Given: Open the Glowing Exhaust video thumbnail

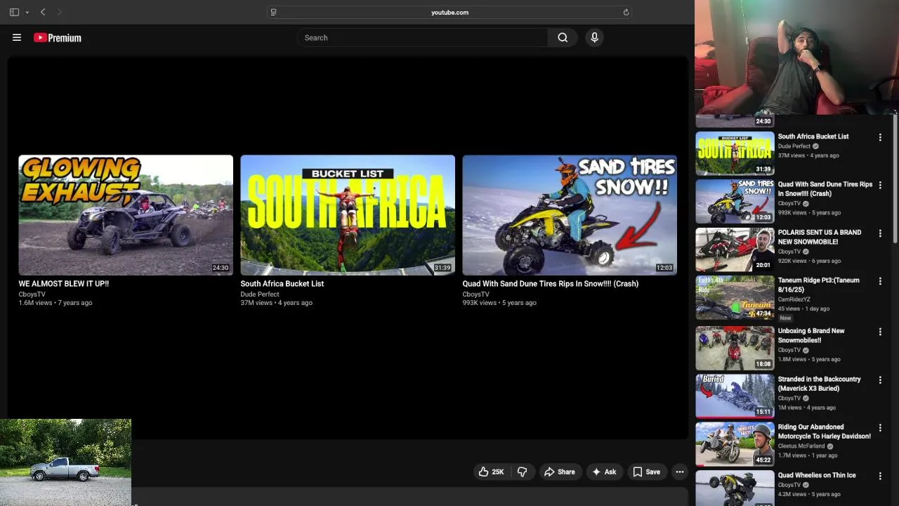Looking at the screenshot, I should [126, 215].
